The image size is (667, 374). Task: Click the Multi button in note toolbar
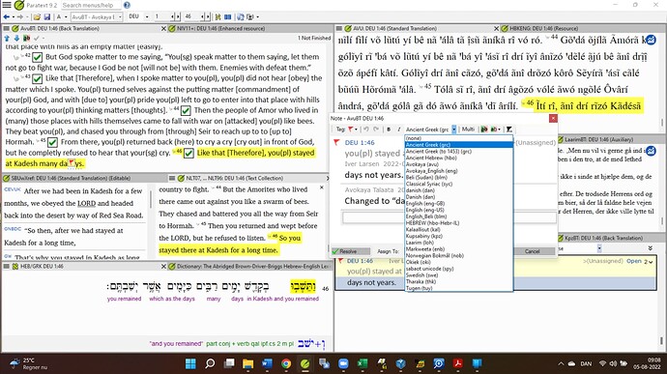(x=468, y=129)
